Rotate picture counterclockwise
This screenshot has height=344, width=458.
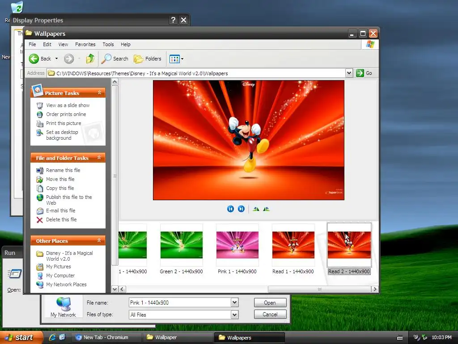click(267, 209)
